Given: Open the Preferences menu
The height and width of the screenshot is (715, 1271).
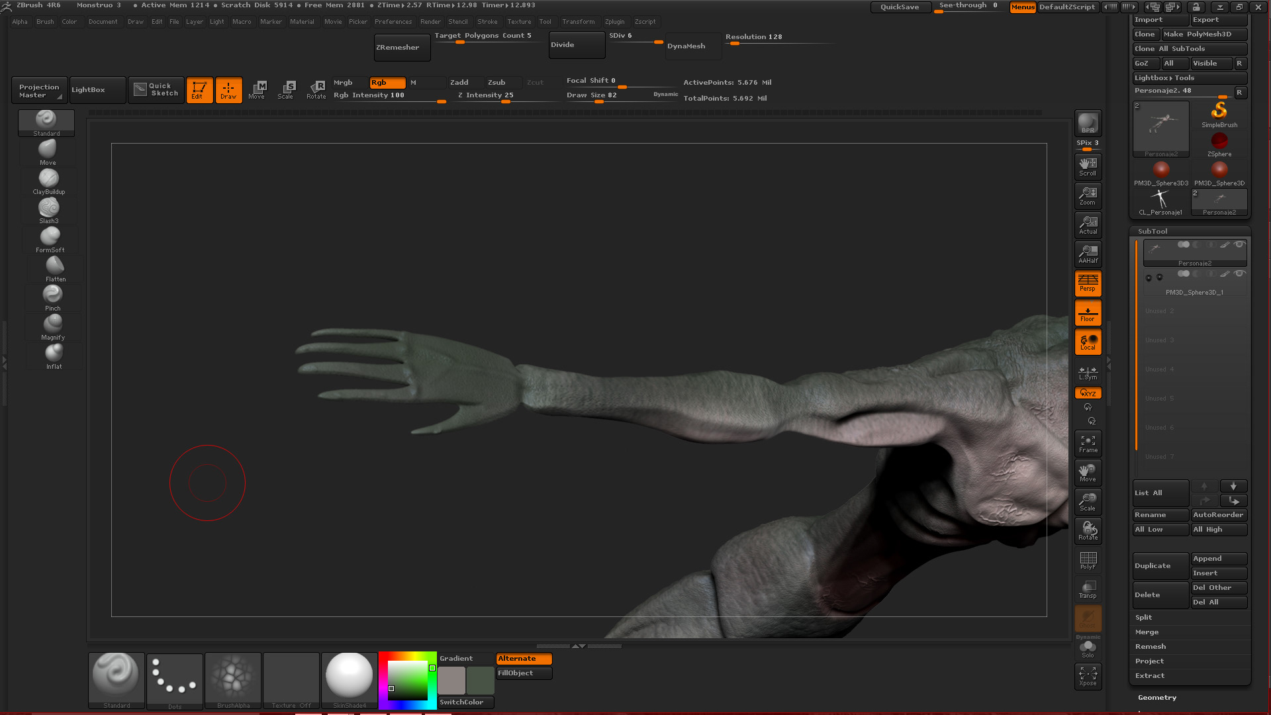Looking at the screenshot, I should tap(393, 21).
